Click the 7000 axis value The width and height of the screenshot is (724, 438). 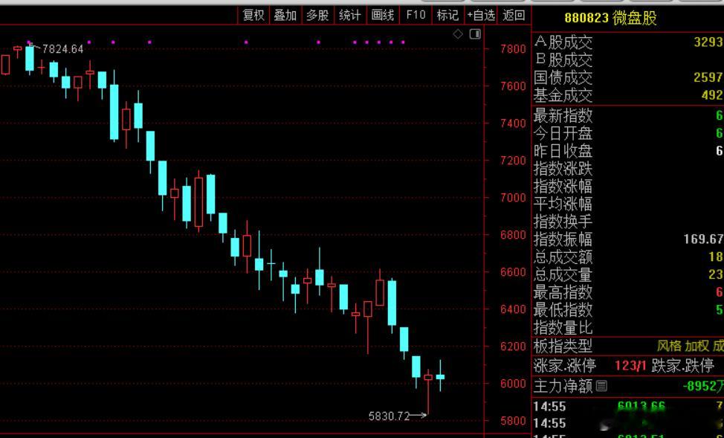pos(513,198)
